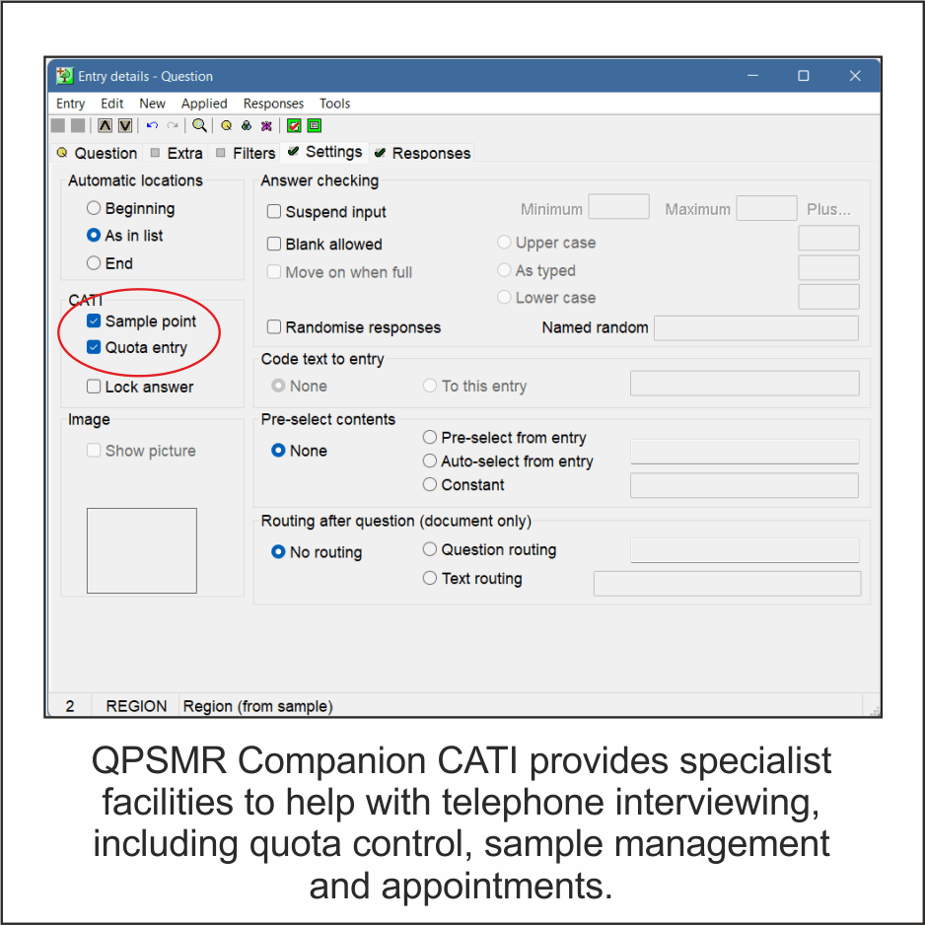Maximize the Entry details window
The width and height of the screenshot is (925, 925).
tap(803, 76)
